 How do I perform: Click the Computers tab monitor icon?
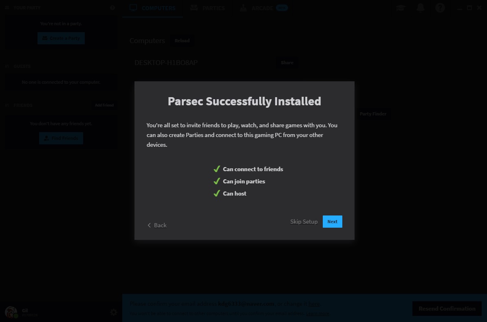click(x=133, y=8)
